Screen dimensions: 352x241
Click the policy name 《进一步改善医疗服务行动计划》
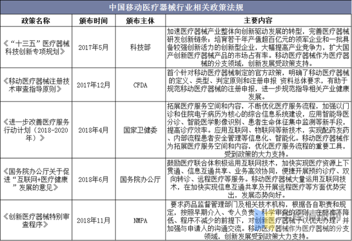36,130
